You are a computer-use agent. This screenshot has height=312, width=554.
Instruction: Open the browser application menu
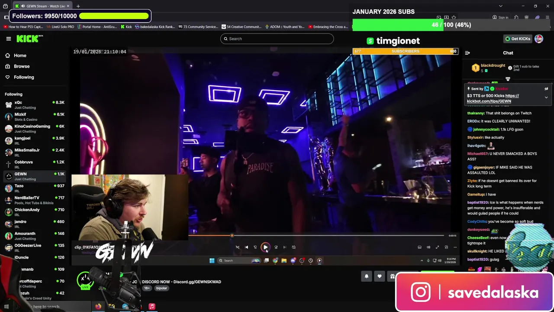point(548,17)
